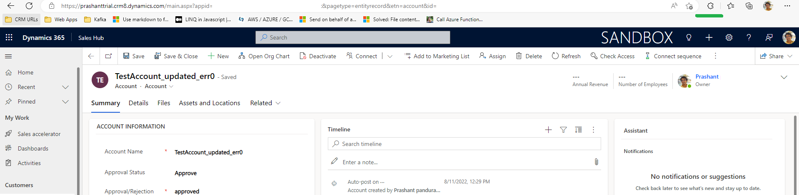Go back using the form back arrow
This screenshot has width=799, height=195.
(x=91, y=56)
